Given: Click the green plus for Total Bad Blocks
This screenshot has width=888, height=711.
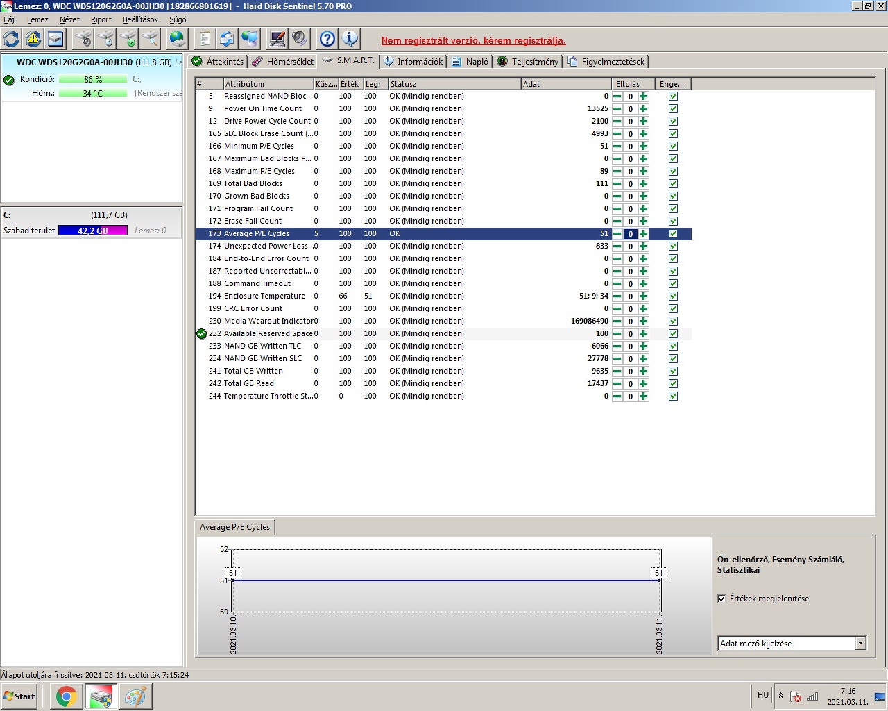Looking at the screenshot, I should [x=644, y=184].
